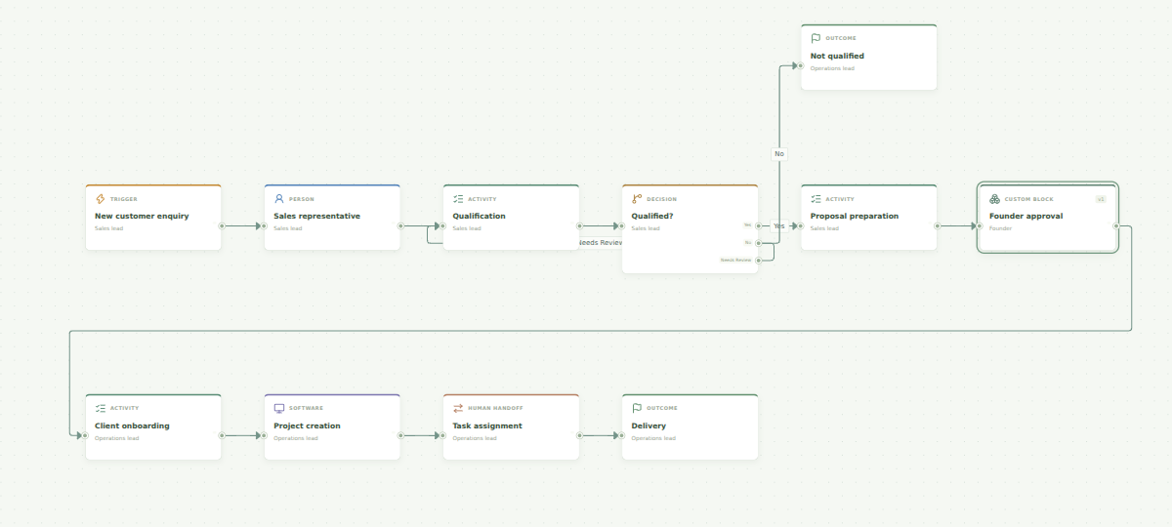Select the Proposal preparation title
The width and height of the screenshot is (1172, 527).
tap(855, 216)
